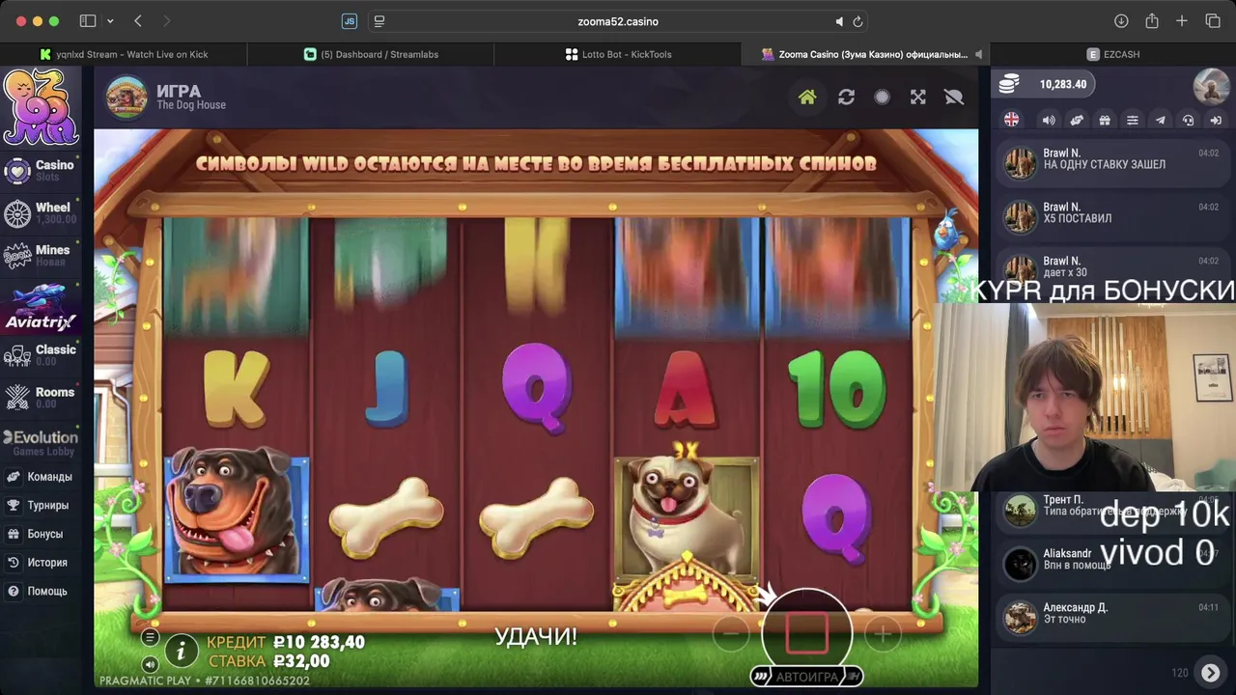Open the chat settings sliders icon
1236x695 pixels.
[1133, 120]
